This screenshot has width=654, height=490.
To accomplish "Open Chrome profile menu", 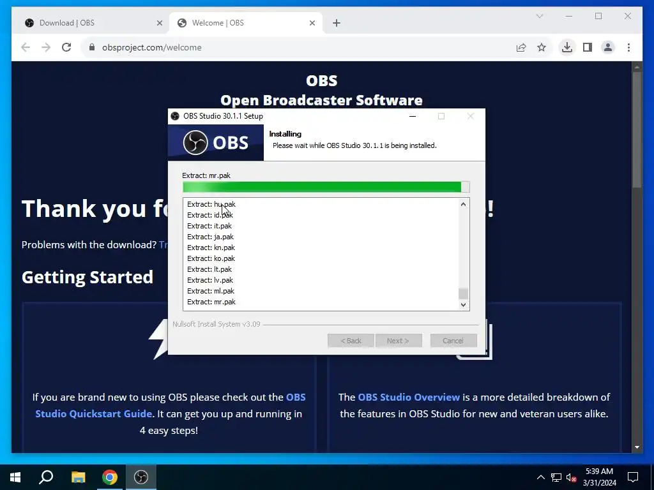I will [608, 47].
